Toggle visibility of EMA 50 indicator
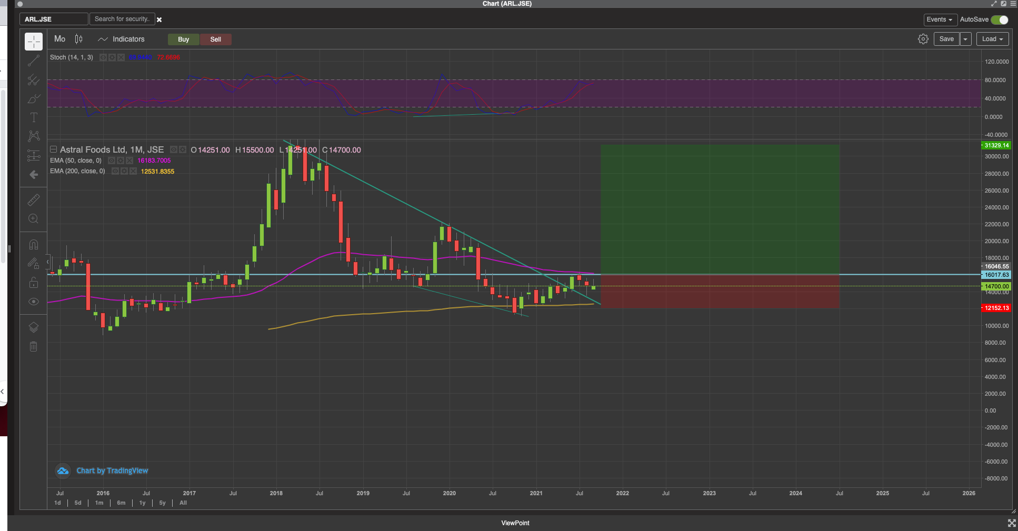The image size is (1018, 531). pyautogui.click(x=112, y=161)
